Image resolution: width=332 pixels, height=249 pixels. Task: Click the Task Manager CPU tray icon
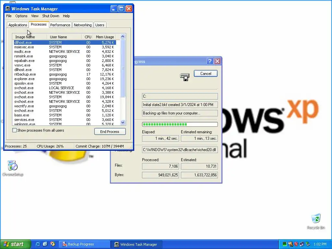point(285,244)
